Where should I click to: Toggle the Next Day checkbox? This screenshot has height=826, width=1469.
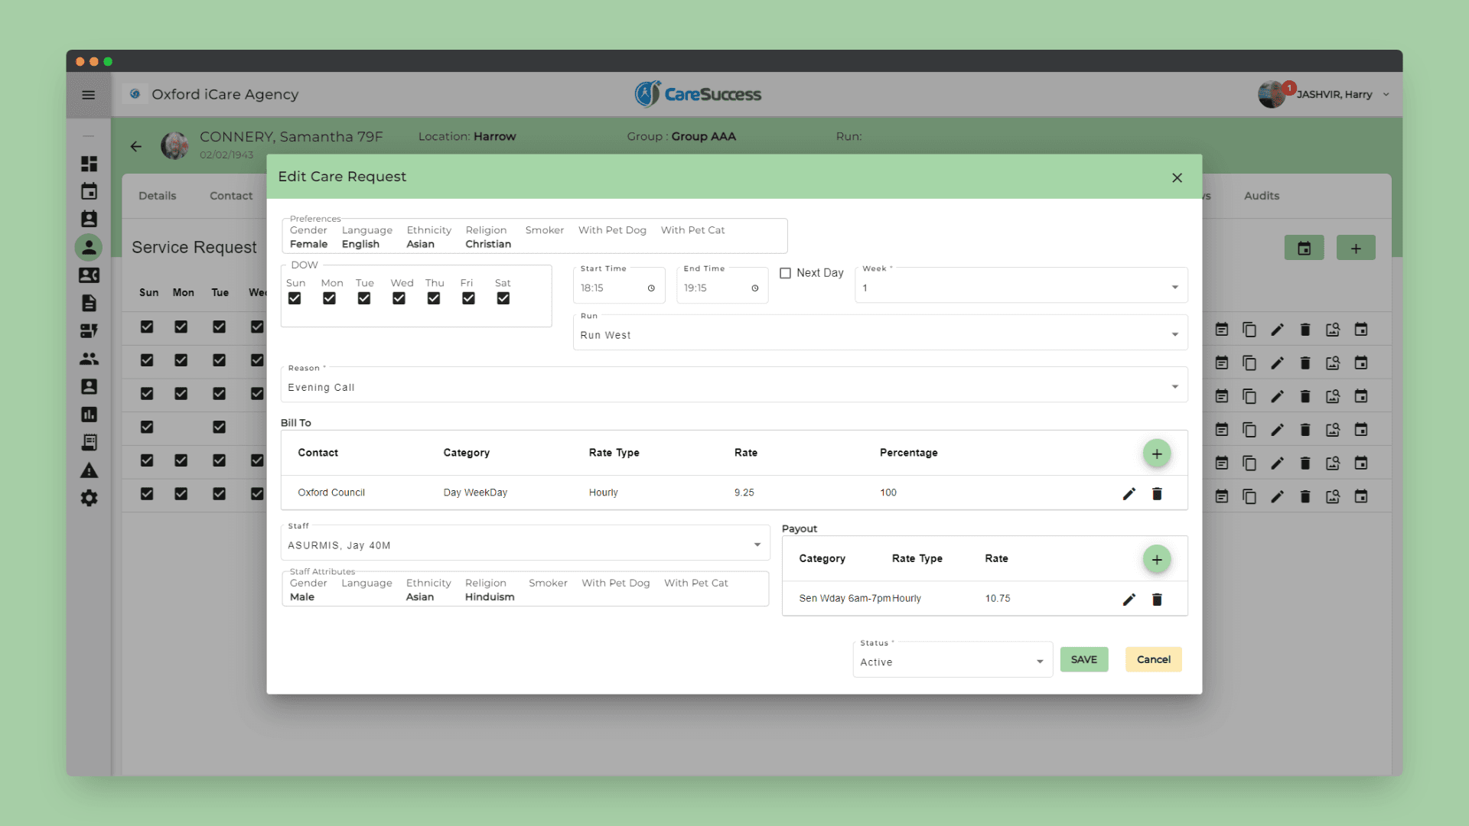coord(784,272)
